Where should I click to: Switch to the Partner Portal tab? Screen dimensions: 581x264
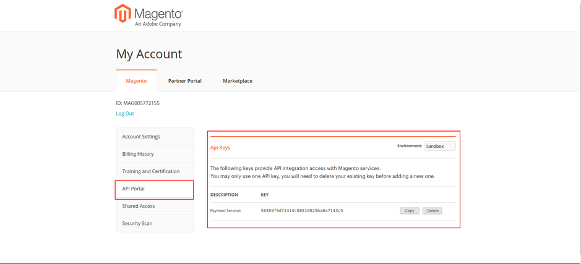(x=185, y=81)
